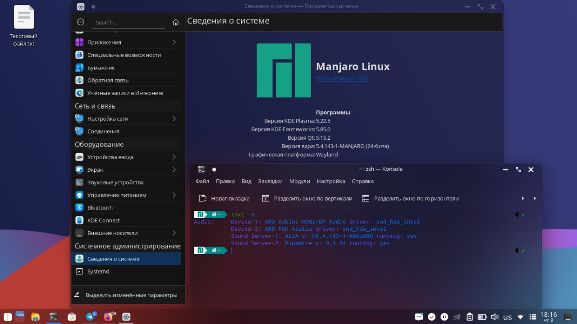The image size is (577, 324).
Task: Open the Соединения settings
Action: click(126, 131)
